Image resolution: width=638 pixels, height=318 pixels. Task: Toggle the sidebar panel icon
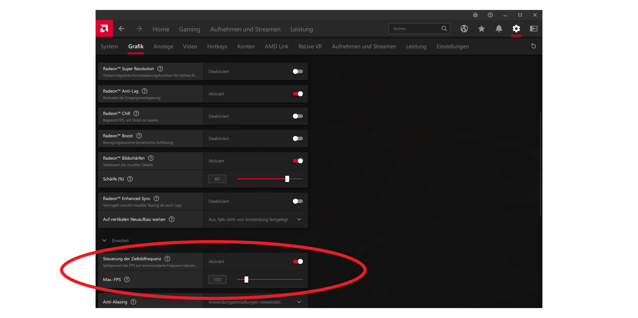533,29
